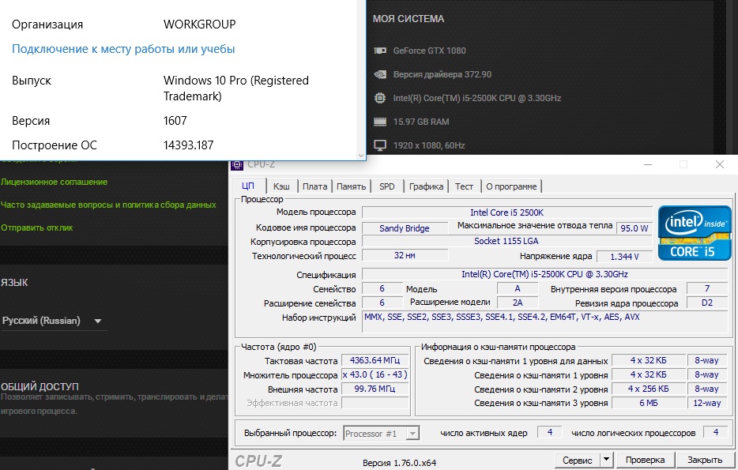Click the Sandy Bridge code name field

(405, 228)
